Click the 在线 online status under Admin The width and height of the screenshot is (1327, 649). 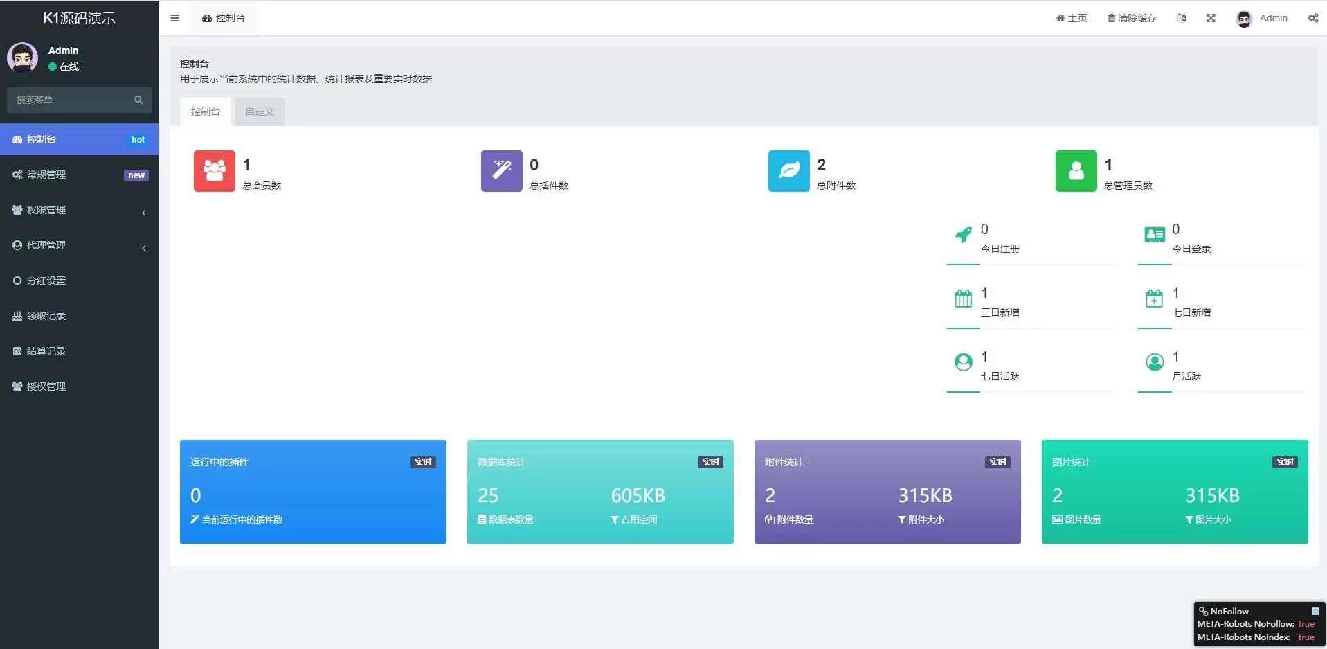pos(64,66)
